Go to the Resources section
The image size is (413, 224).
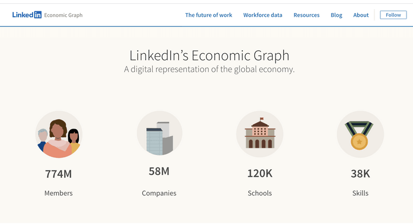click(306, 15)
